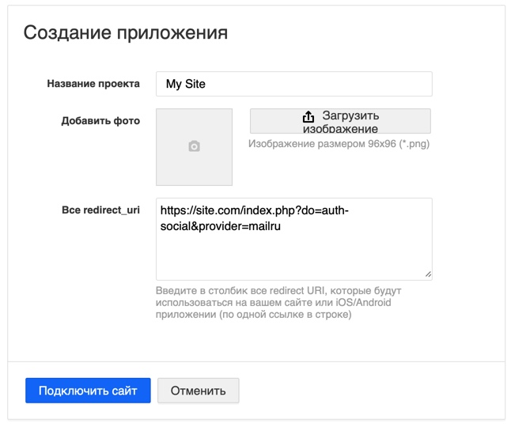The height and width of the screenshot is (427, 511).
Task: Focus the Название проекта input field
Action: (293, 84)
